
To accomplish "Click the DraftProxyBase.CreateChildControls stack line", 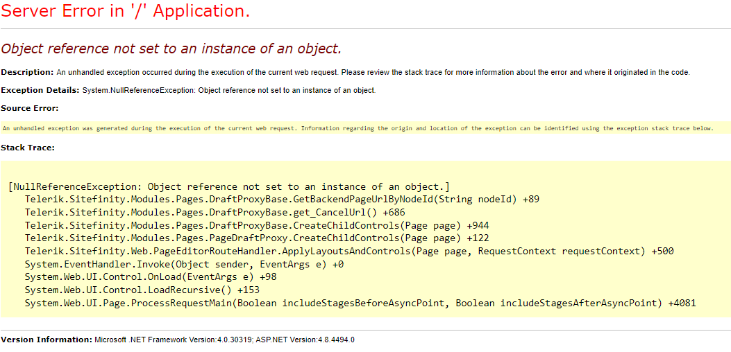I will click(x=256, y=226).
